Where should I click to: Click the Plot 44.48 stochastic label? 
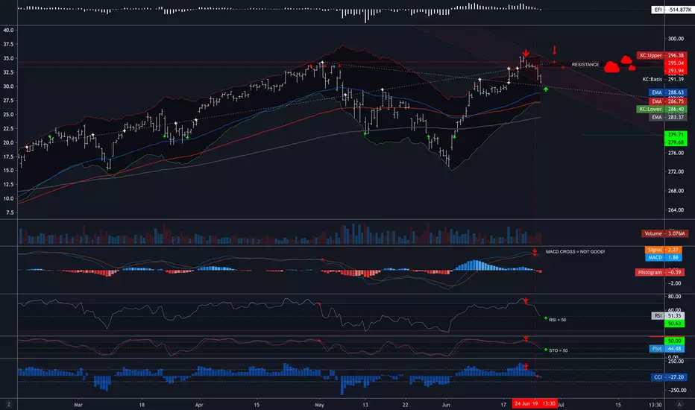(x=667, y=349)
